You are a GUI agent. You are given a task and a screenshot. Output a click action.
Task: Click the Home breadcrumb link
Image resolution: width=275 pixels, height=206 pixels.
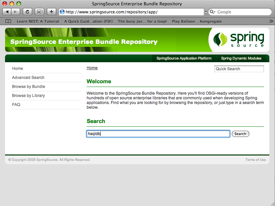point(92,68)
